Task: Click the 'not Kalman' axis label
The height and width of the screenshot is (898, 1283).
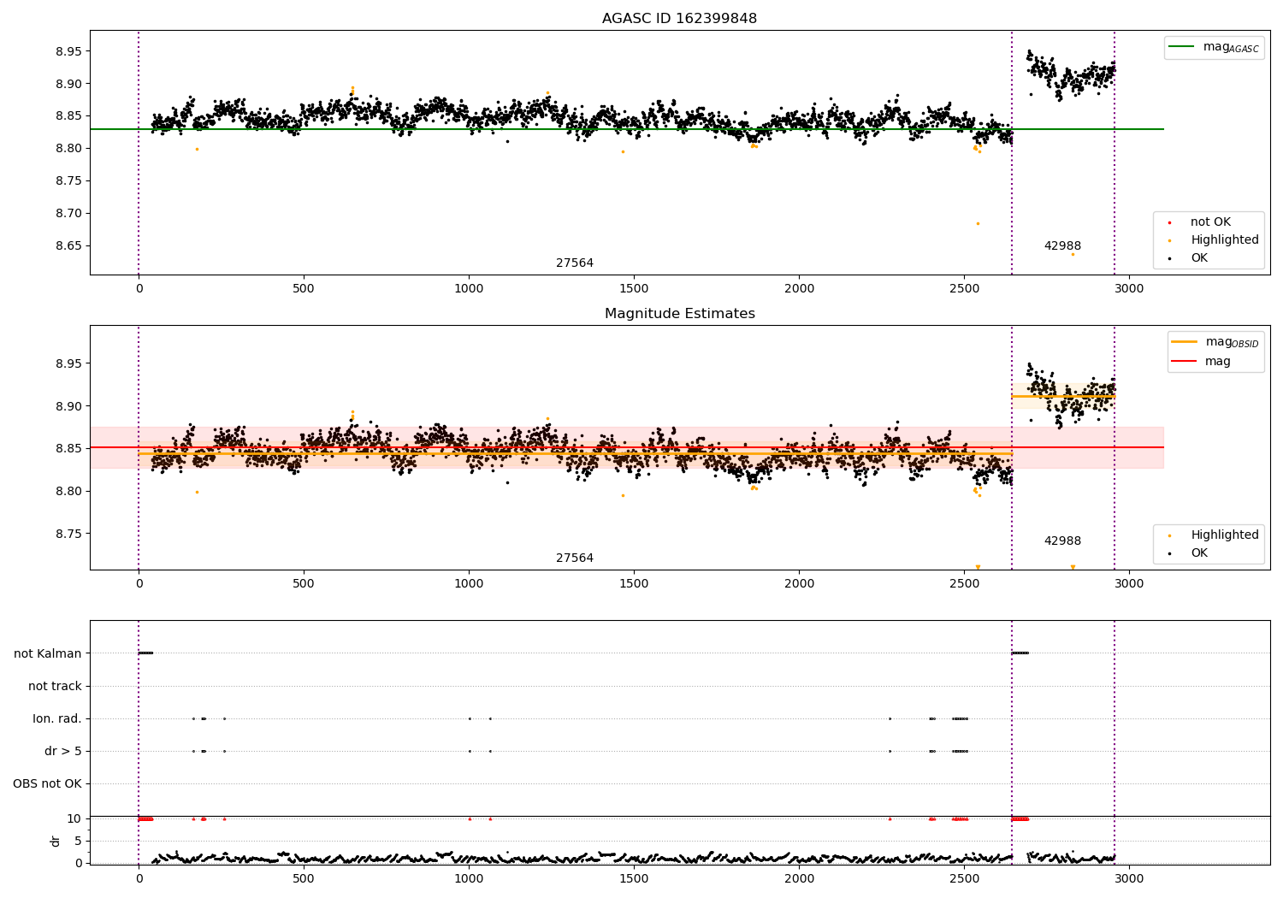Action: (48, 654)
